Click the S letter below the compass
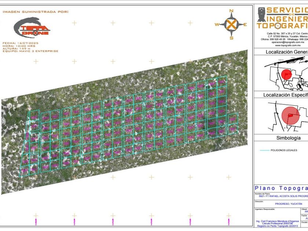The width and height of the screenshot is (308, 231). coord(231,38)
